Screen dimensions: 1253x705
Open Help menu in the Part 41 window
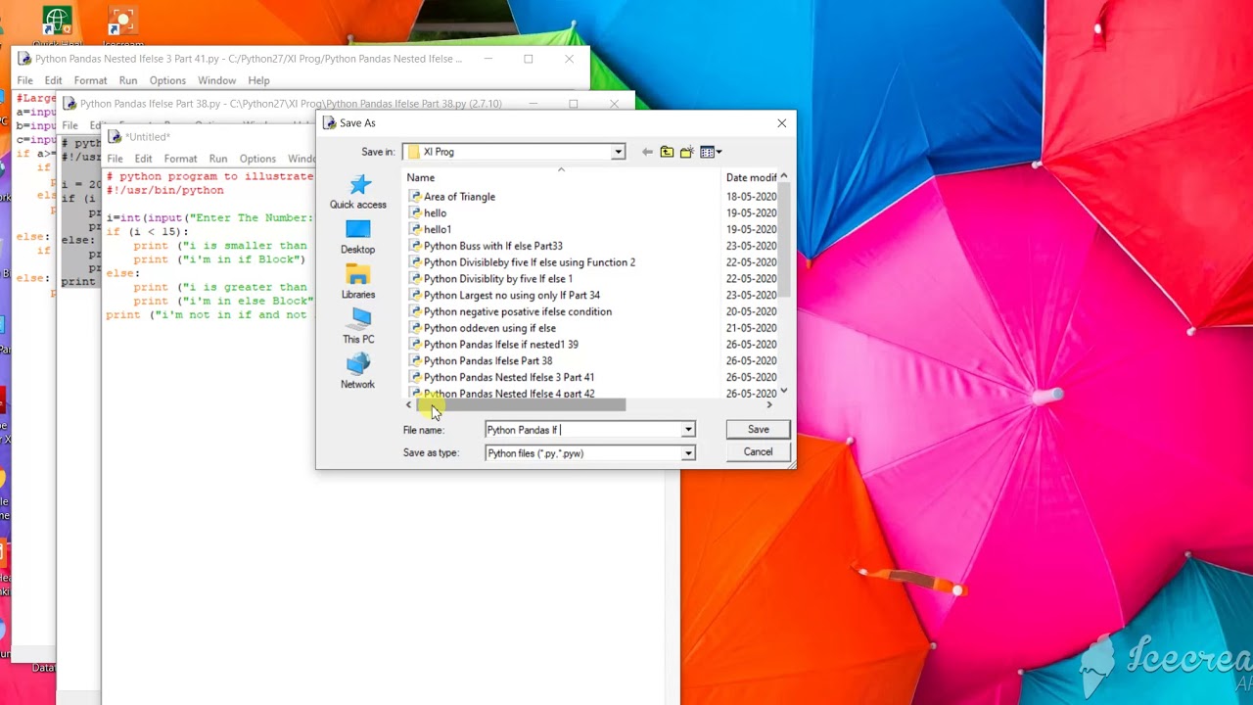[258, 80]
